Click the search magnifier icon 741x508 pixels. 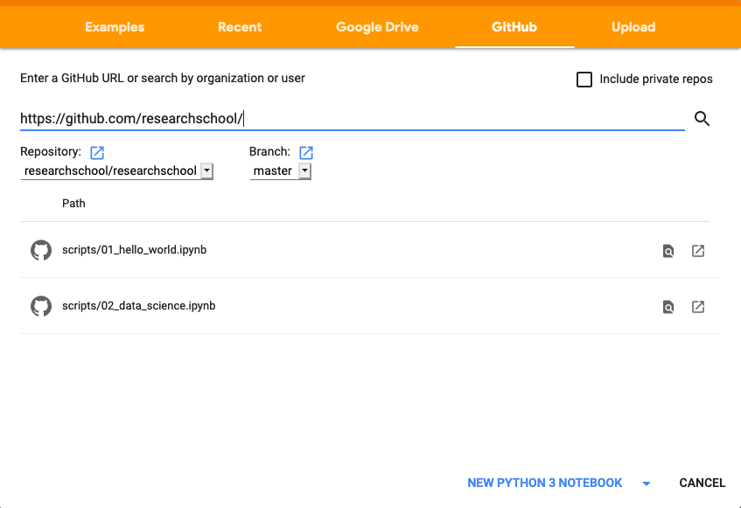702,119
